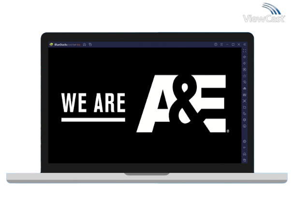Viewport: 291px width, 200px height.
Task: Open the dimmed game controls sidebar icon
Action: pos(245,76)
